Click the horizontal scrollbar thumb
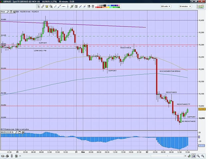This screenshot has width=208, height=159. (x=167, y=156)
